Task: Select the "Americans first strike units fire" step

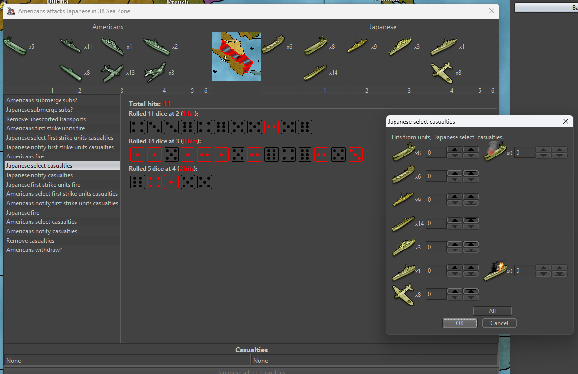Action: click(x=62, y=128)
